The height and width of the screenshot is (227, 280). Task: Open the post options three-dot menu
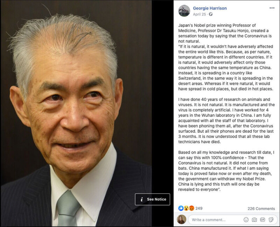click(x=272, y=8)
